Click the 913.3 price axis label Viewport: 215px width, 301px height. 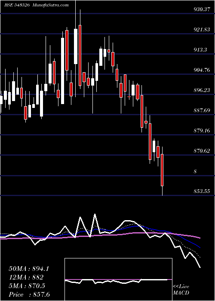(x=200, y=50)
